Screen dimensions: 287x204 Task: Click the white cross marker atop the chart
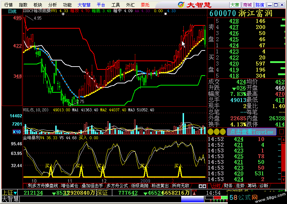tap(63, 14)
